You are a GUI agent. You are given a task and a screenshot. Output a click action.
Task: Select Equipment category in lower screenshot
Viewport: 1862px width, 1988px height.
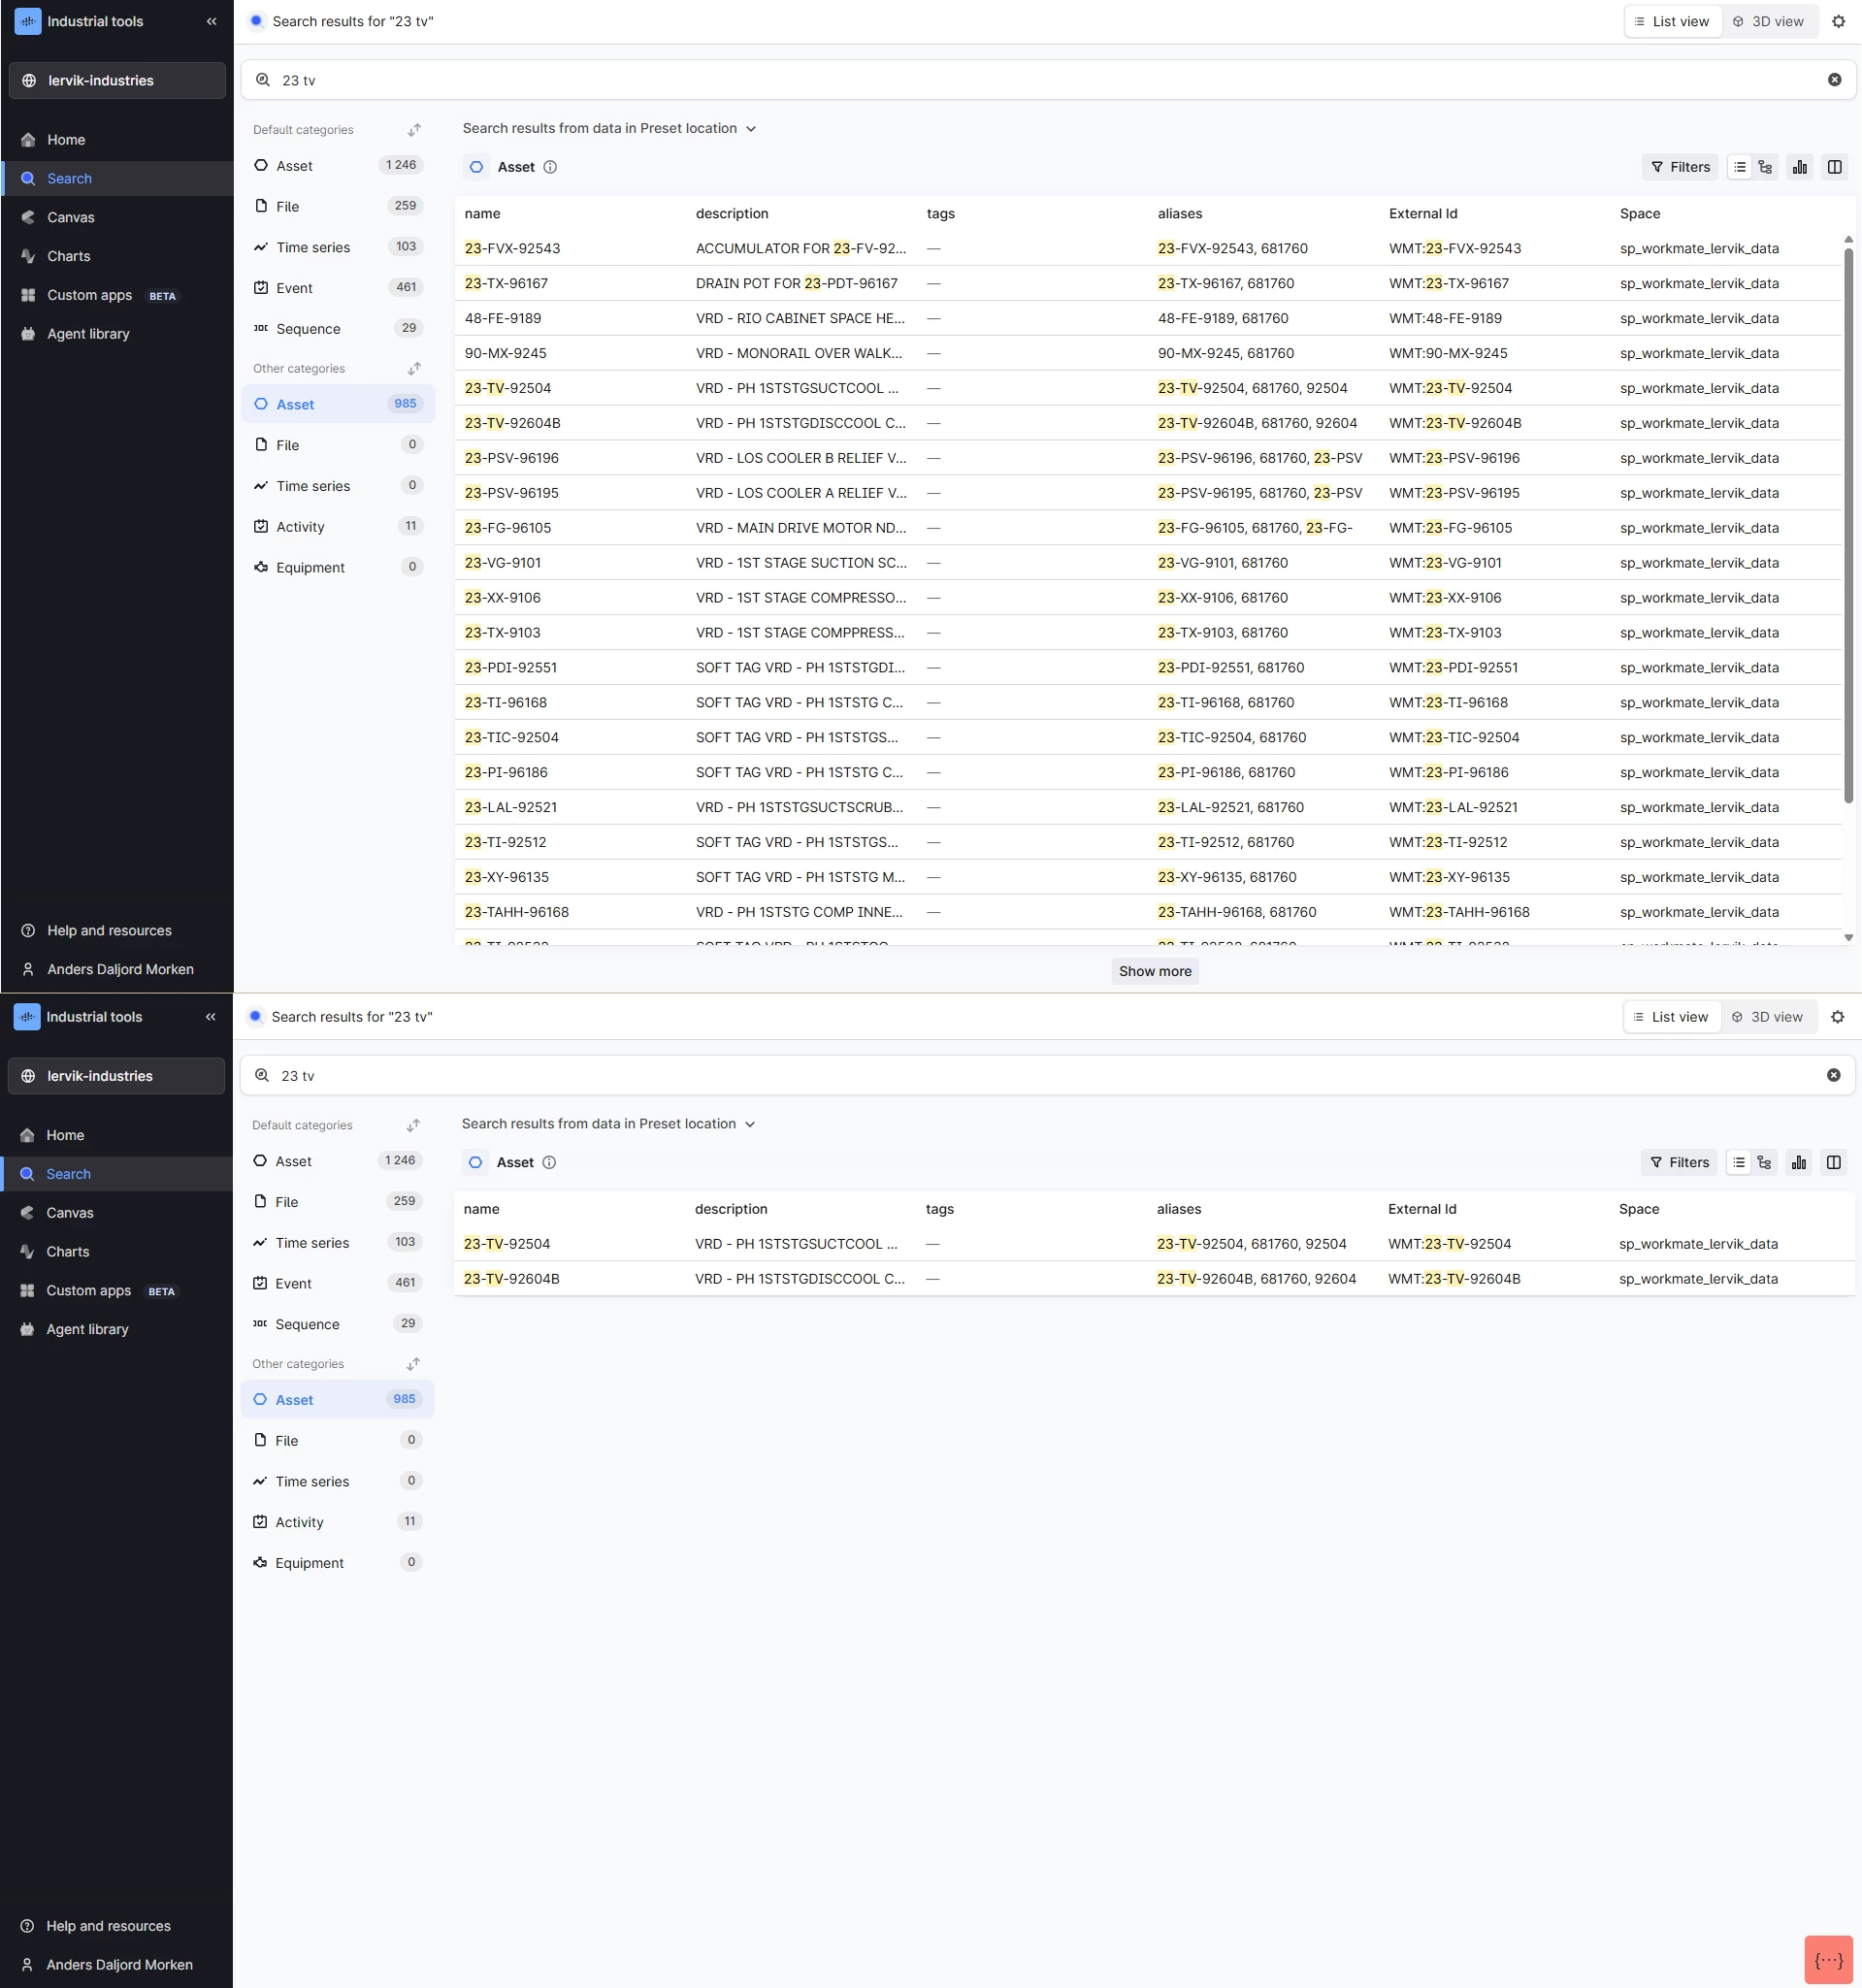click(337, 1563)
